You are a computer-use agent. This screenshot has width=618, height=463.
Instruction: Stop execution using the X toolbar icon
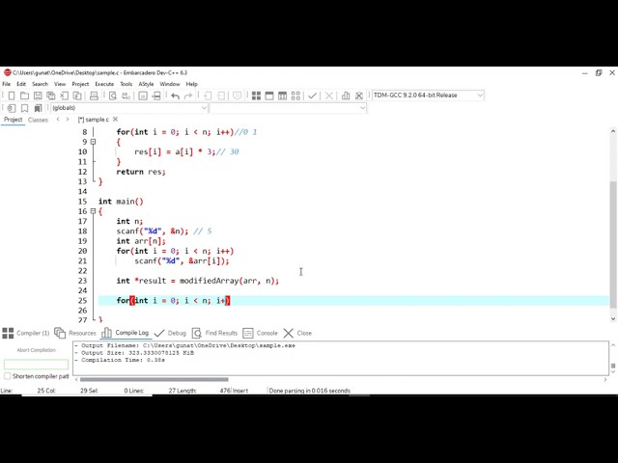coord(329,95)
